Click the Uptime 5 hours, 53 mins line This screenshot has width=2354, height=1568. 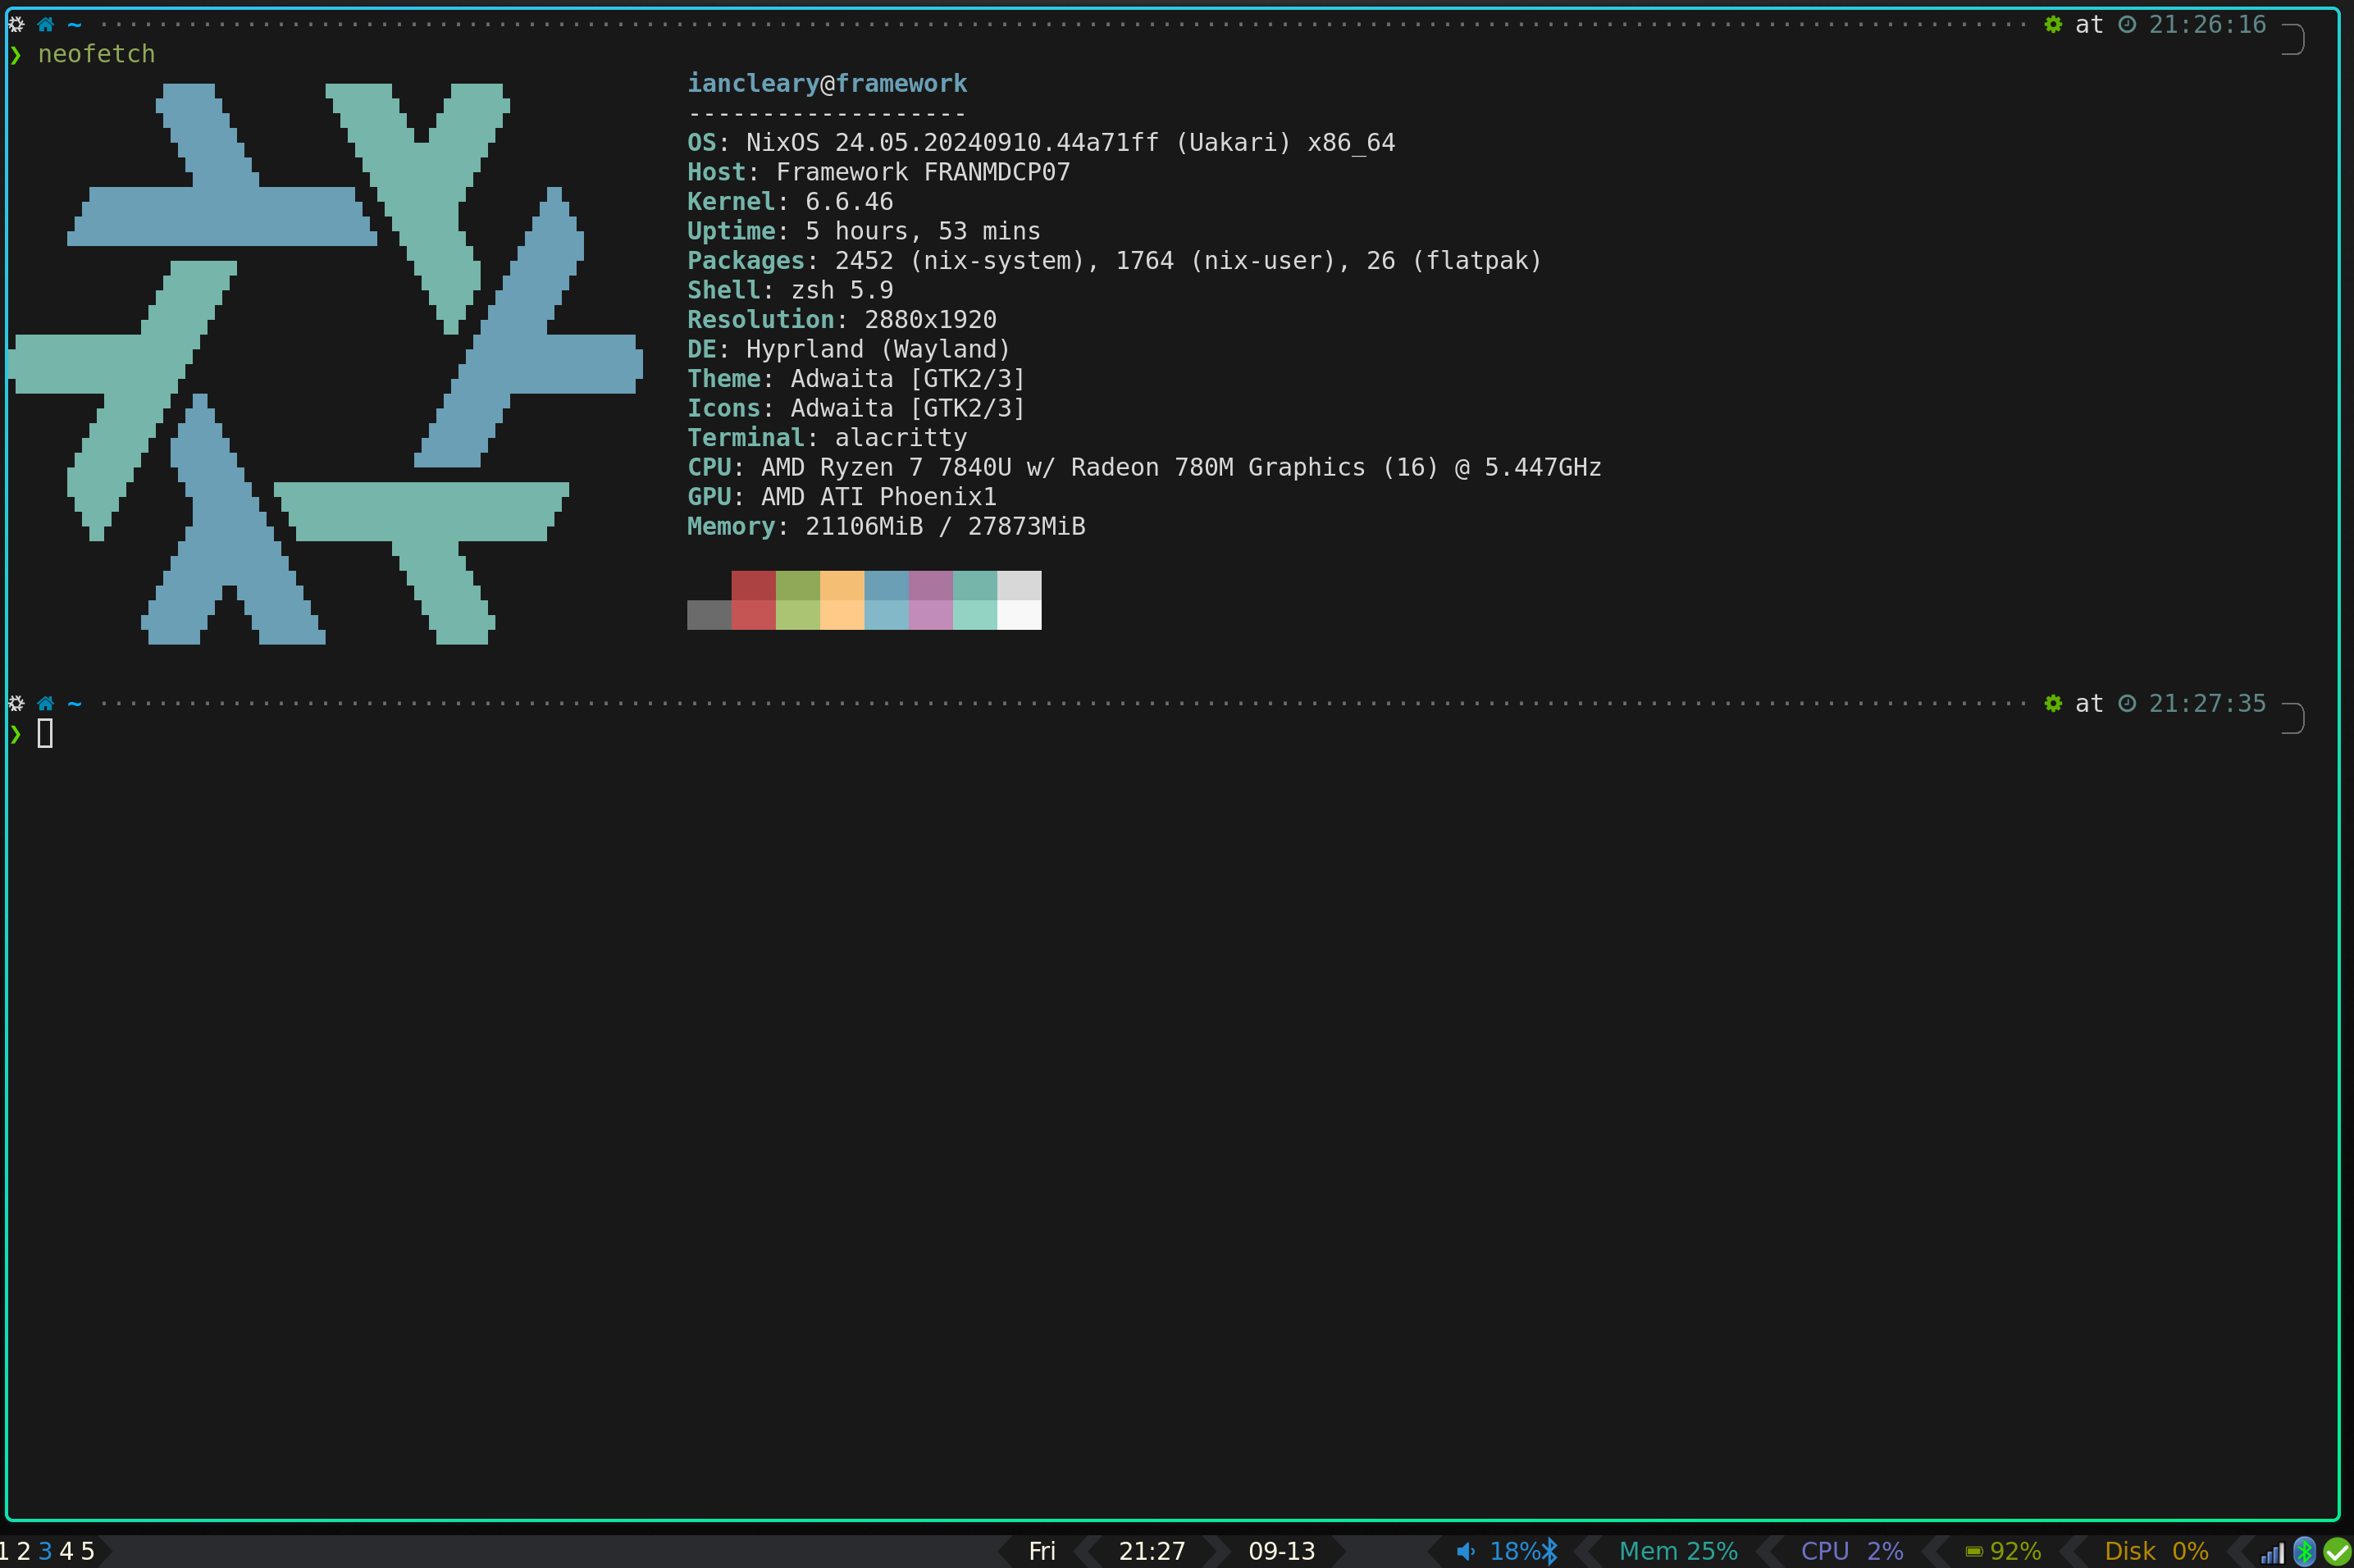(864, 231)
